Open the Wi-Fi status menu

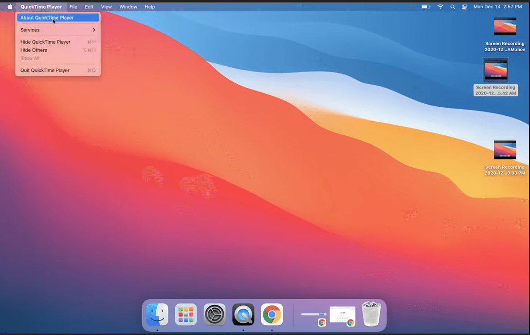[x=440, y=7]
